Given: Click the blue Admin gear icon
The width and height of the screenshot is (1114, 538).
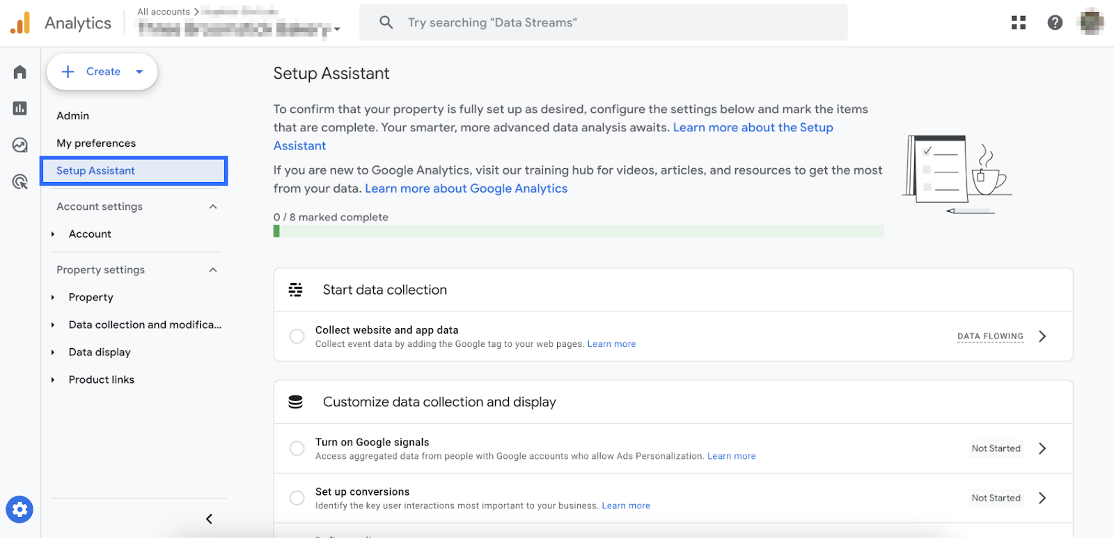Looking at the screenshot, I should (19, 510).
